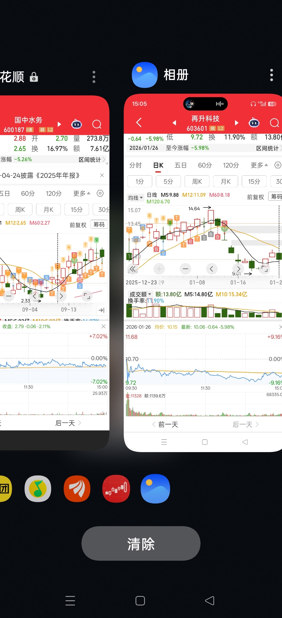Choose the 周K button in 同花顺 card
Screen dimensions: 282x618
(20, 210)
